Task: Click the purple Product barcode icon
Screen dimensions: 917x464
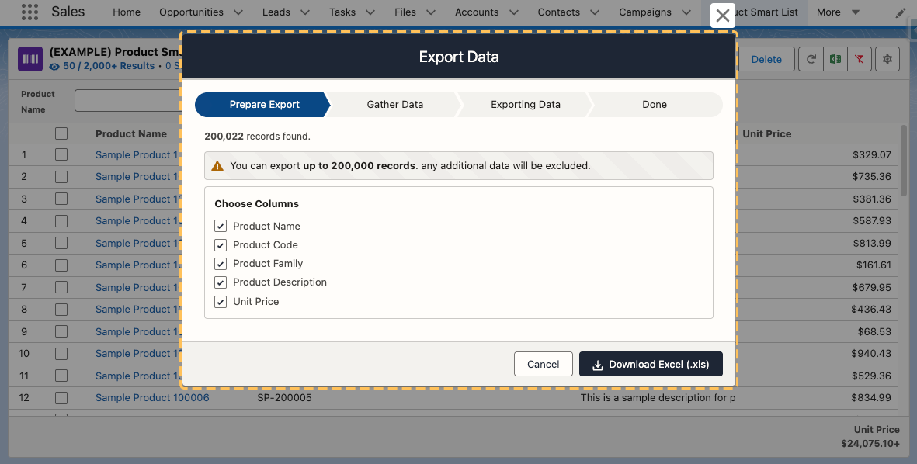Action: 31,59
